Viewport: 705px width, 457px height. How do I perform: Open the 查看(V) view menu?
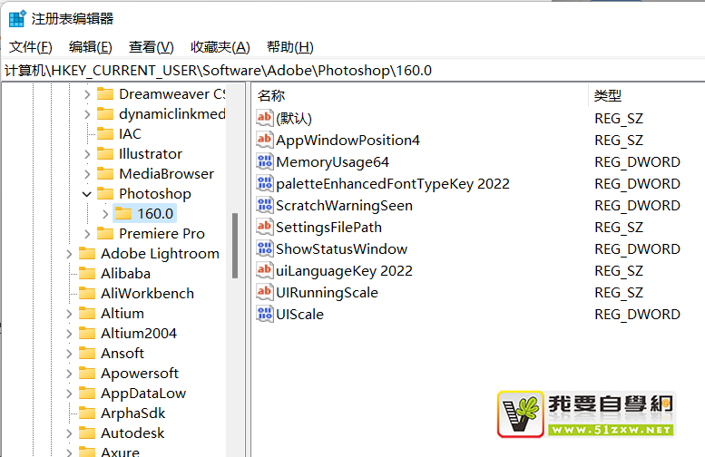point(151,47)
